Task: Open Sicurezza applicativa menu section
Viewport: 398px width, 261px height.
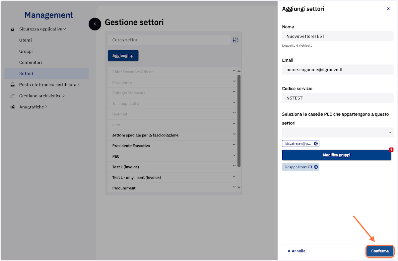Action: click(x=42, y=29)
